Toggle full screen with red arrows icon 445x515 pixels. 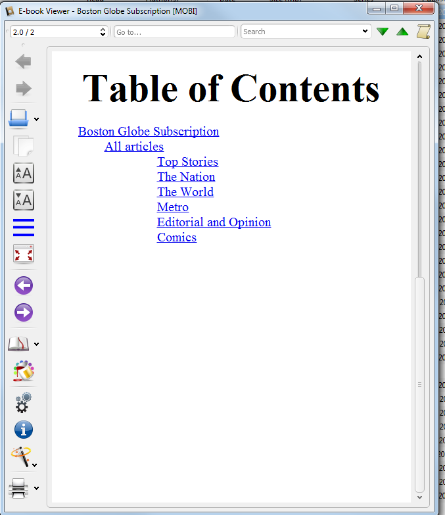coord(23,254)
